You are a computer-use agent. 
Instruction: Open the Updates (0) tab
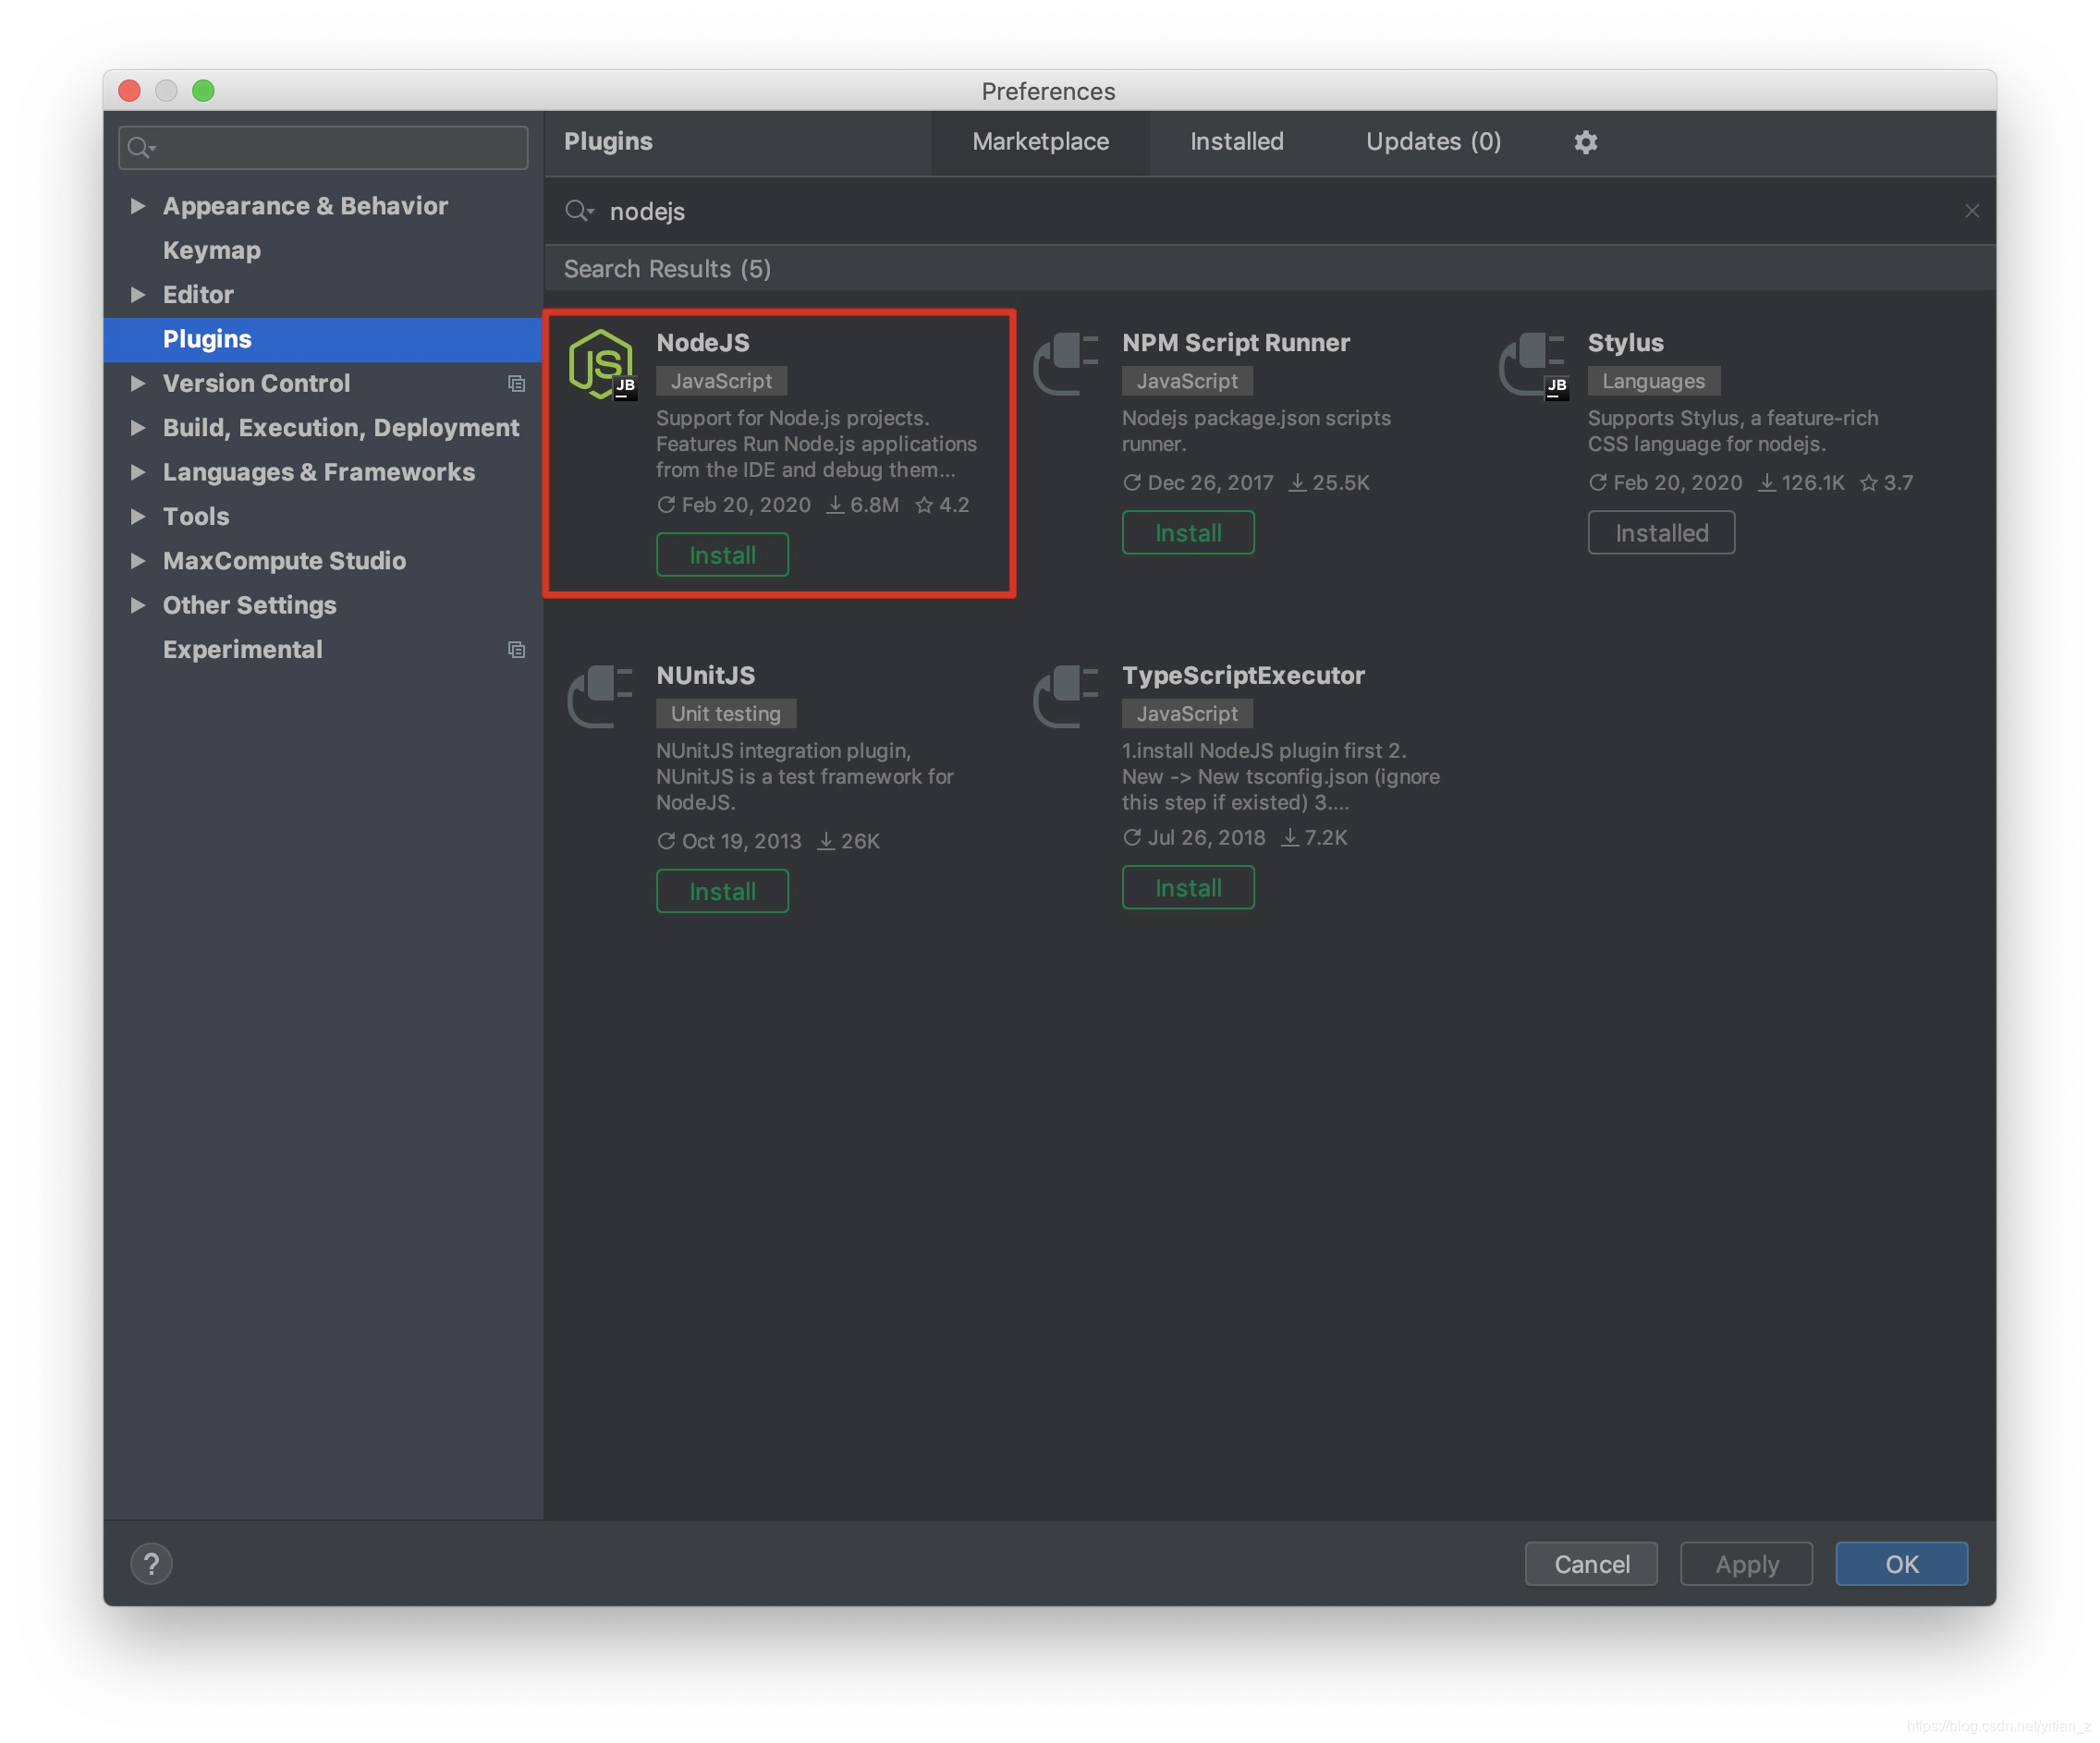point(1433,142)
